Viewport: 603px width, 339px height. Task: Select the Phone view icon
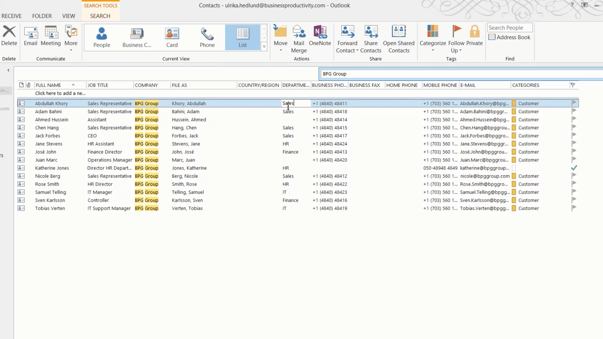point(207,37)
